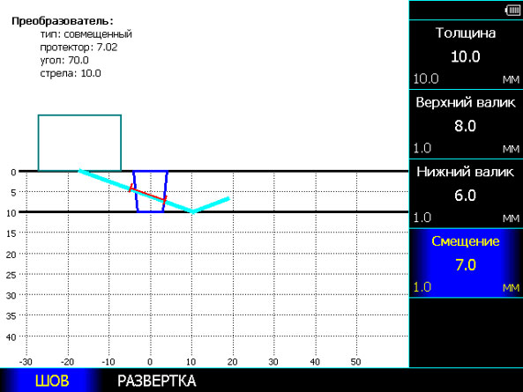Screen dimensions: 523x392
Task: Select the highlighted Смещение panel
Action: coord(466,263)
